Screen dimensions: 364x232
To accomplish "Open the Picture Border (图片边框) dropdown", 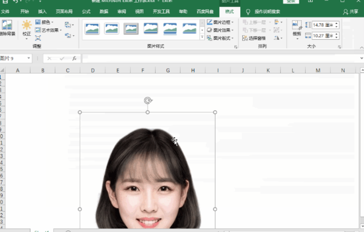I will tap(220, 22).
